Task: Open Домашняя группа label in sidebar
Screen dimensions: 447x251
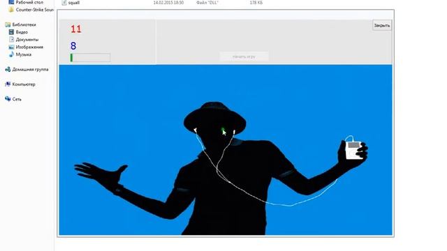Action: coord(30,70)
